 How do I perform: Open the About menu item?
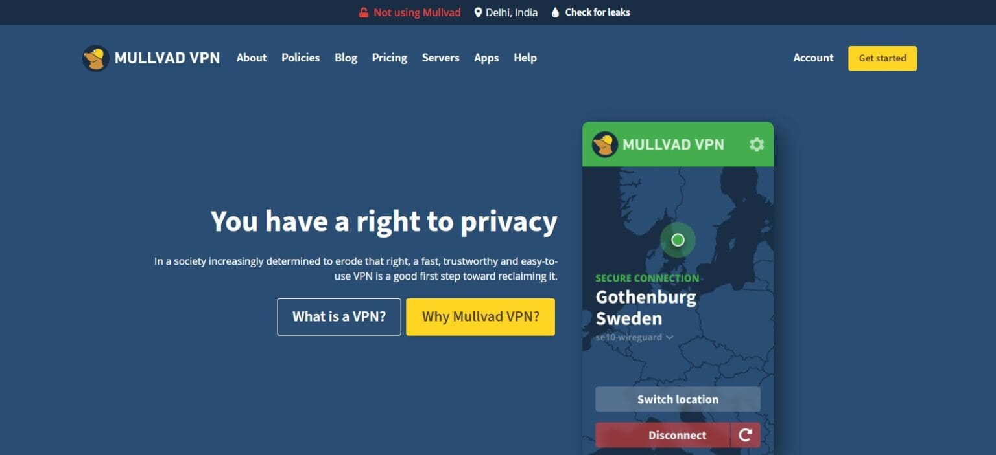(x=251, y=58)
